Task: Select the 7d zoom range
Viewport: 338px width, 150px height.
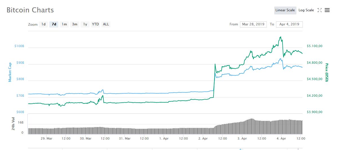Action: click(54, 24)
